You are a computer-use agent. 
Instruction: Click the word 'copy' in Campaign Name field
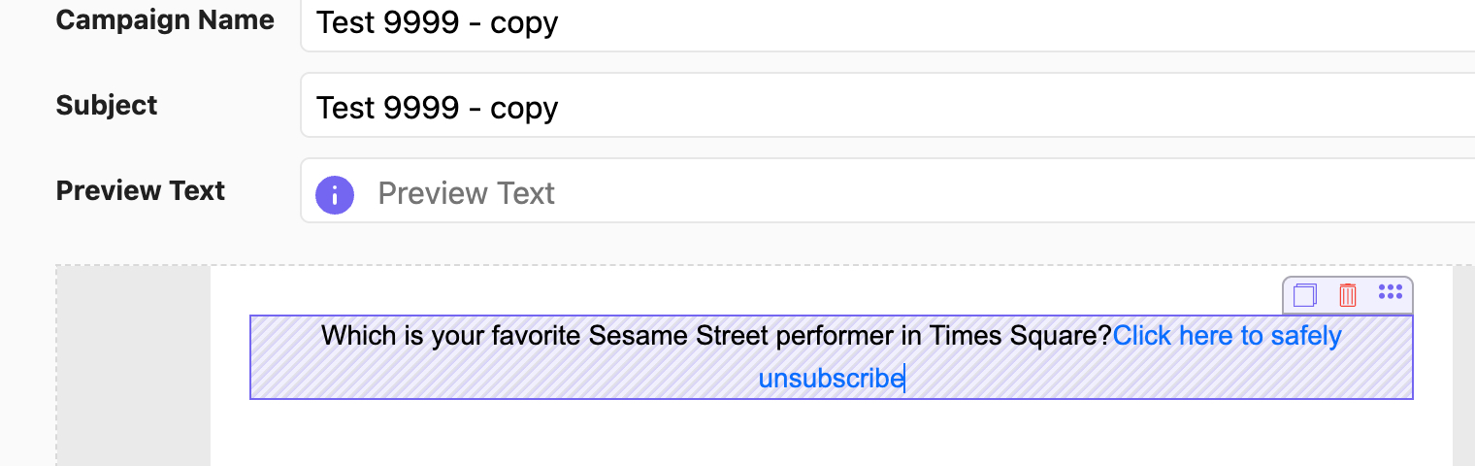tap(524, 23)
